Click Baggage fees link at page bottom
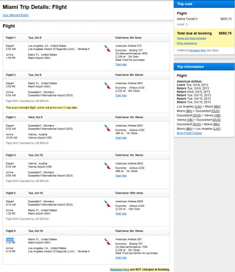 (x=119, y=270)
